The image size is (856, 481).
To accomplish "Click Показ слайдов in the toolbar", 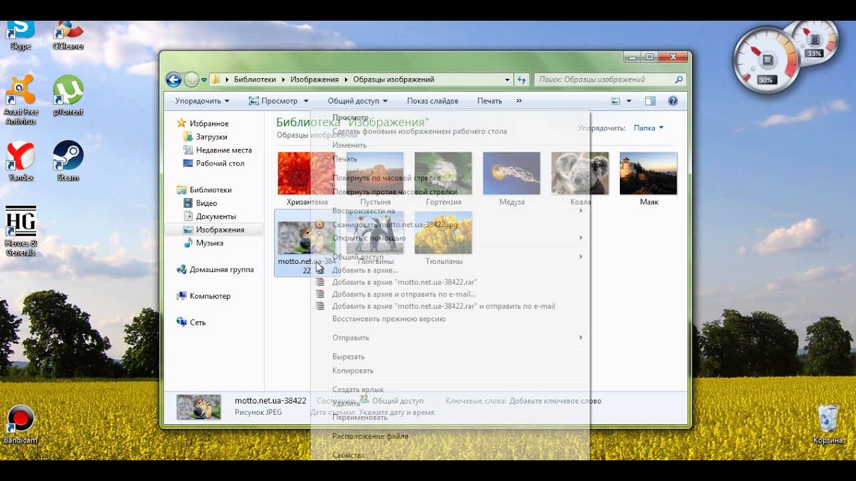I will point(433,101).
